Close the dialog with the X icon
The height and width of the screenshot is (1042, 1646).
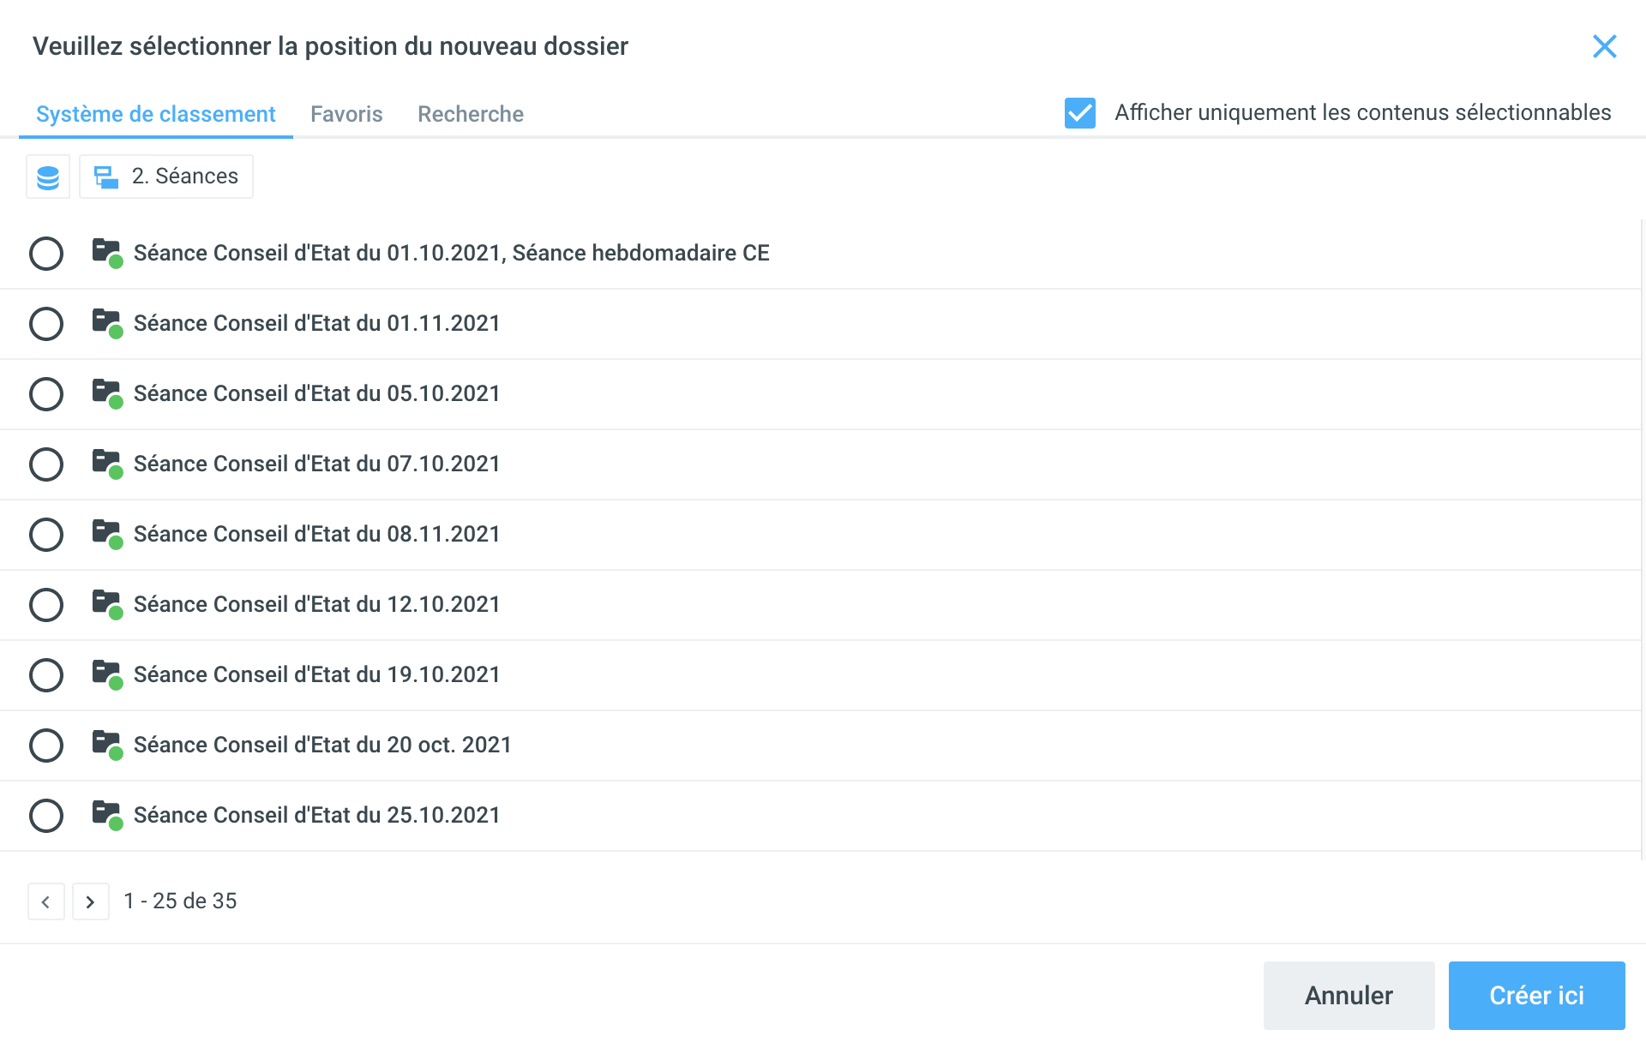(1604, 46)
